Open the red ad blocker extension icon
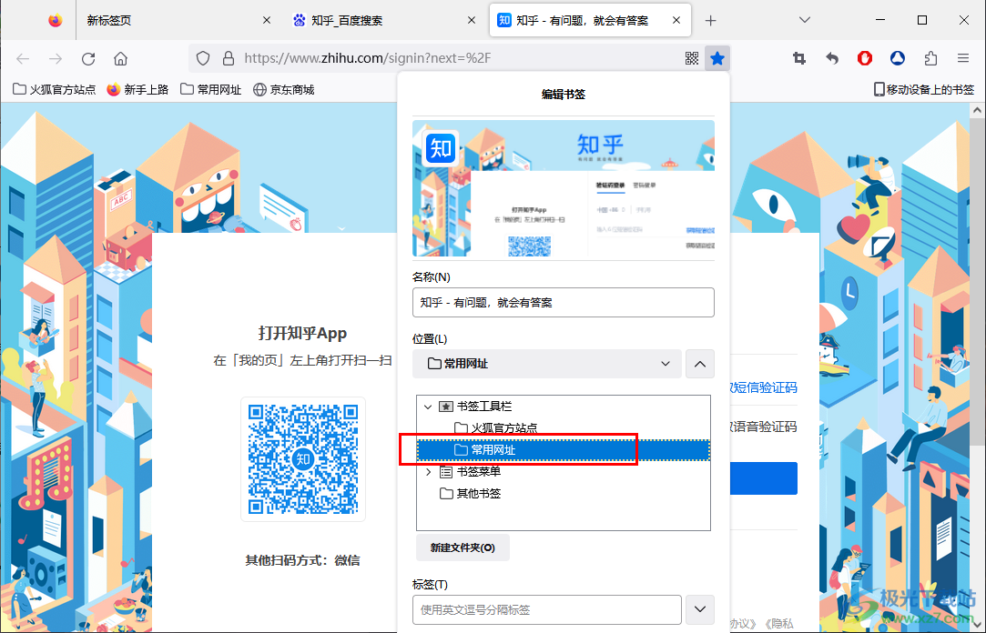This screenshot has height=633, width=986. pyautogui.click(x=865, y=58)
